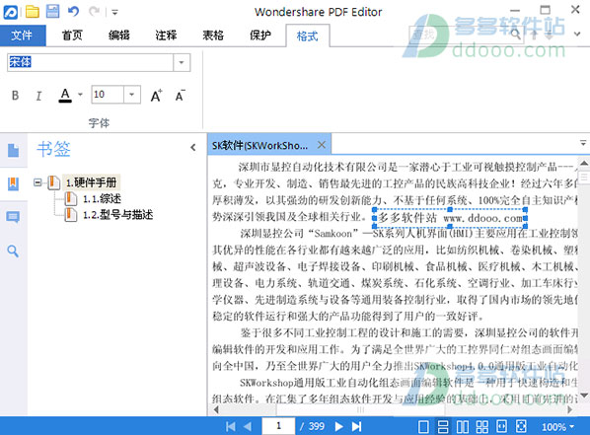Open the document tab list dropdown

(x=583, y=143)
